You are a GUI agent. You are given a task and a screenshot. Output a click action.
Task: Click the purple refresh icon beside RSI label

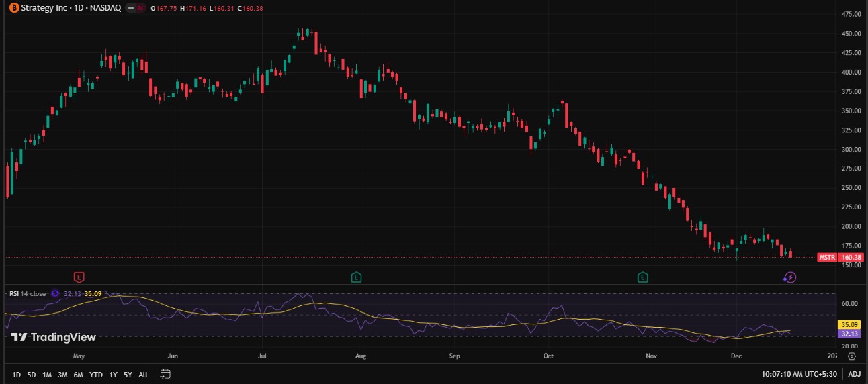56,293
